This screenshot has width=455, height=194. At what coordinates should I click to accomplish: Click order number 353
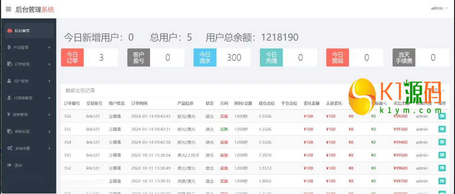67,155
